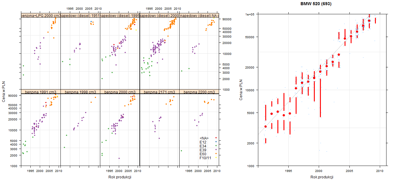The height and width of the screenshot is (182, 395).
Task: Click the red legend dot next to <NA>
Action: click(215, 138)
